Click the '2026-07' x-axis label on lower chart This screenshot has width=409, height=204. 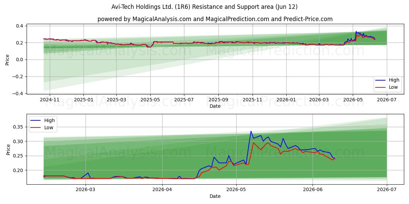(387, 190)
